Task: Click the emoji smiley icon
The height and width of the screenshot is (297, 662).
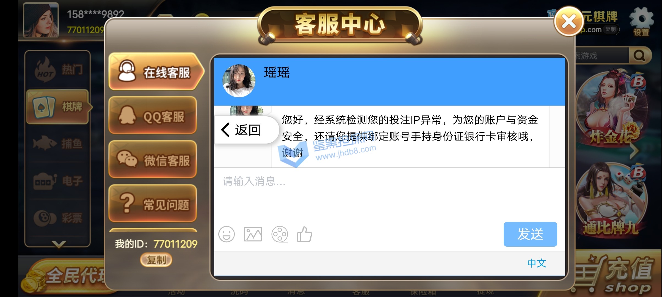Action: pyautogui.click(x=226, y=234)
